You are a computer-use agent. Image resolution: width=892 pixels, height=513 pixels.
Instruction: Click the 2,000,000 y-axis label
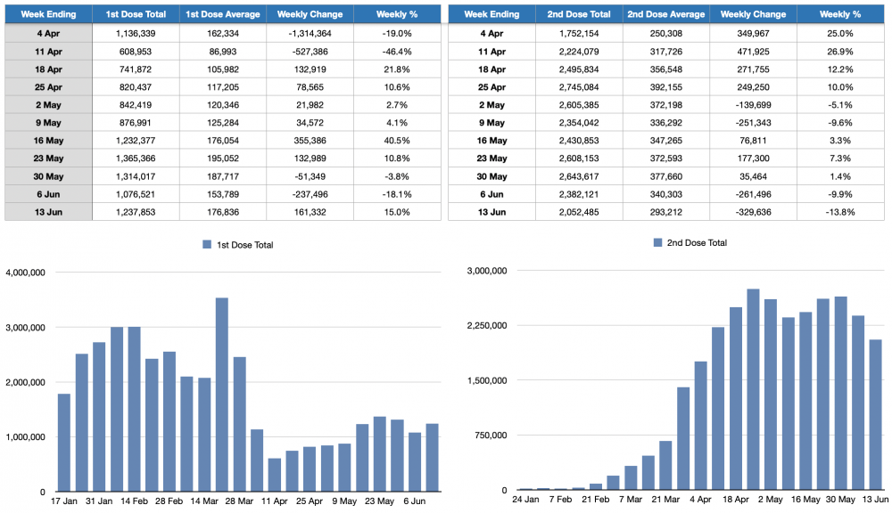[x=25, y=382]
